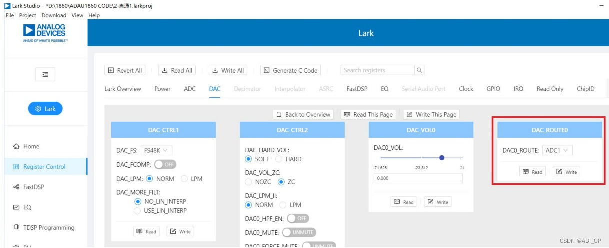This screenshot has width=609, height=248.
Task: Switch to the Power tab
Action: 162,89
